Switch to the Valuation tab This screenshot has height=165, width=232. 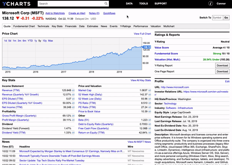[x=156, y=26]
